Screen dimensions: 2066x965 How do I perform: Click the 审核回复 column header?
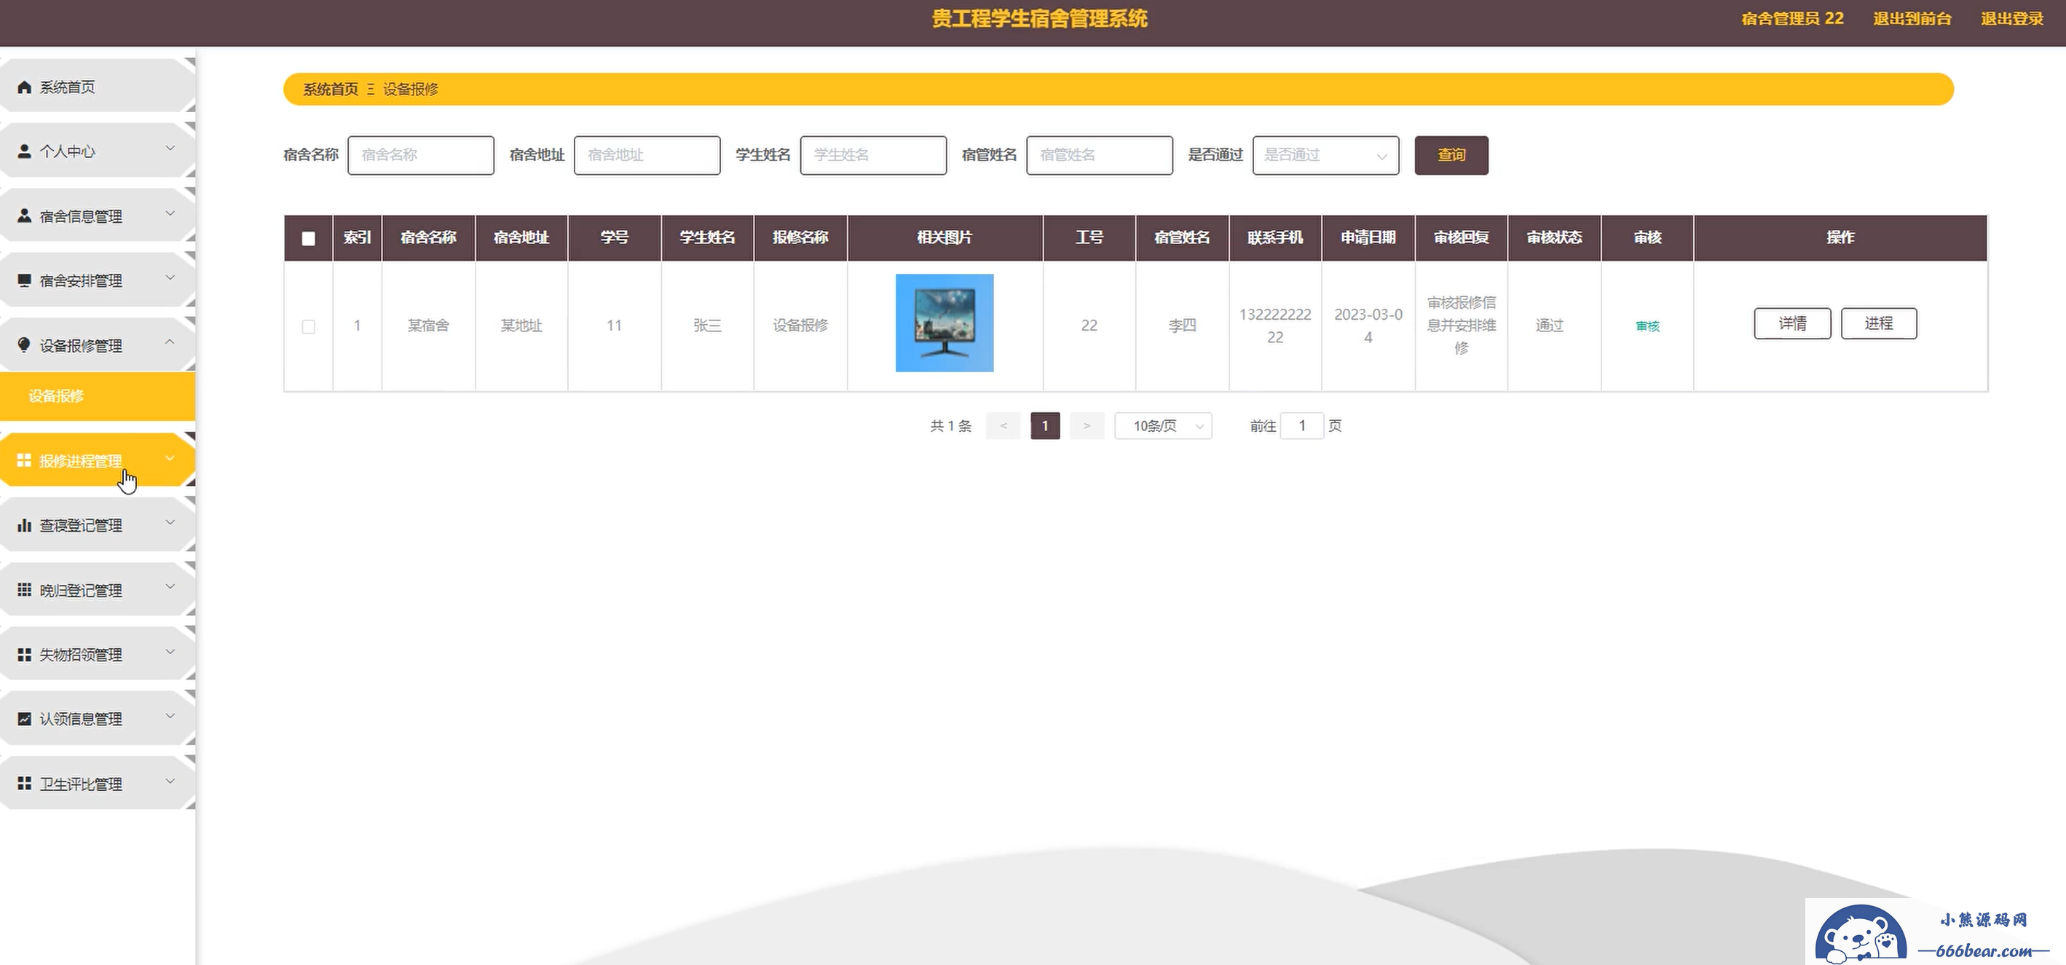pyautogui.click(x=1462, y=237)
